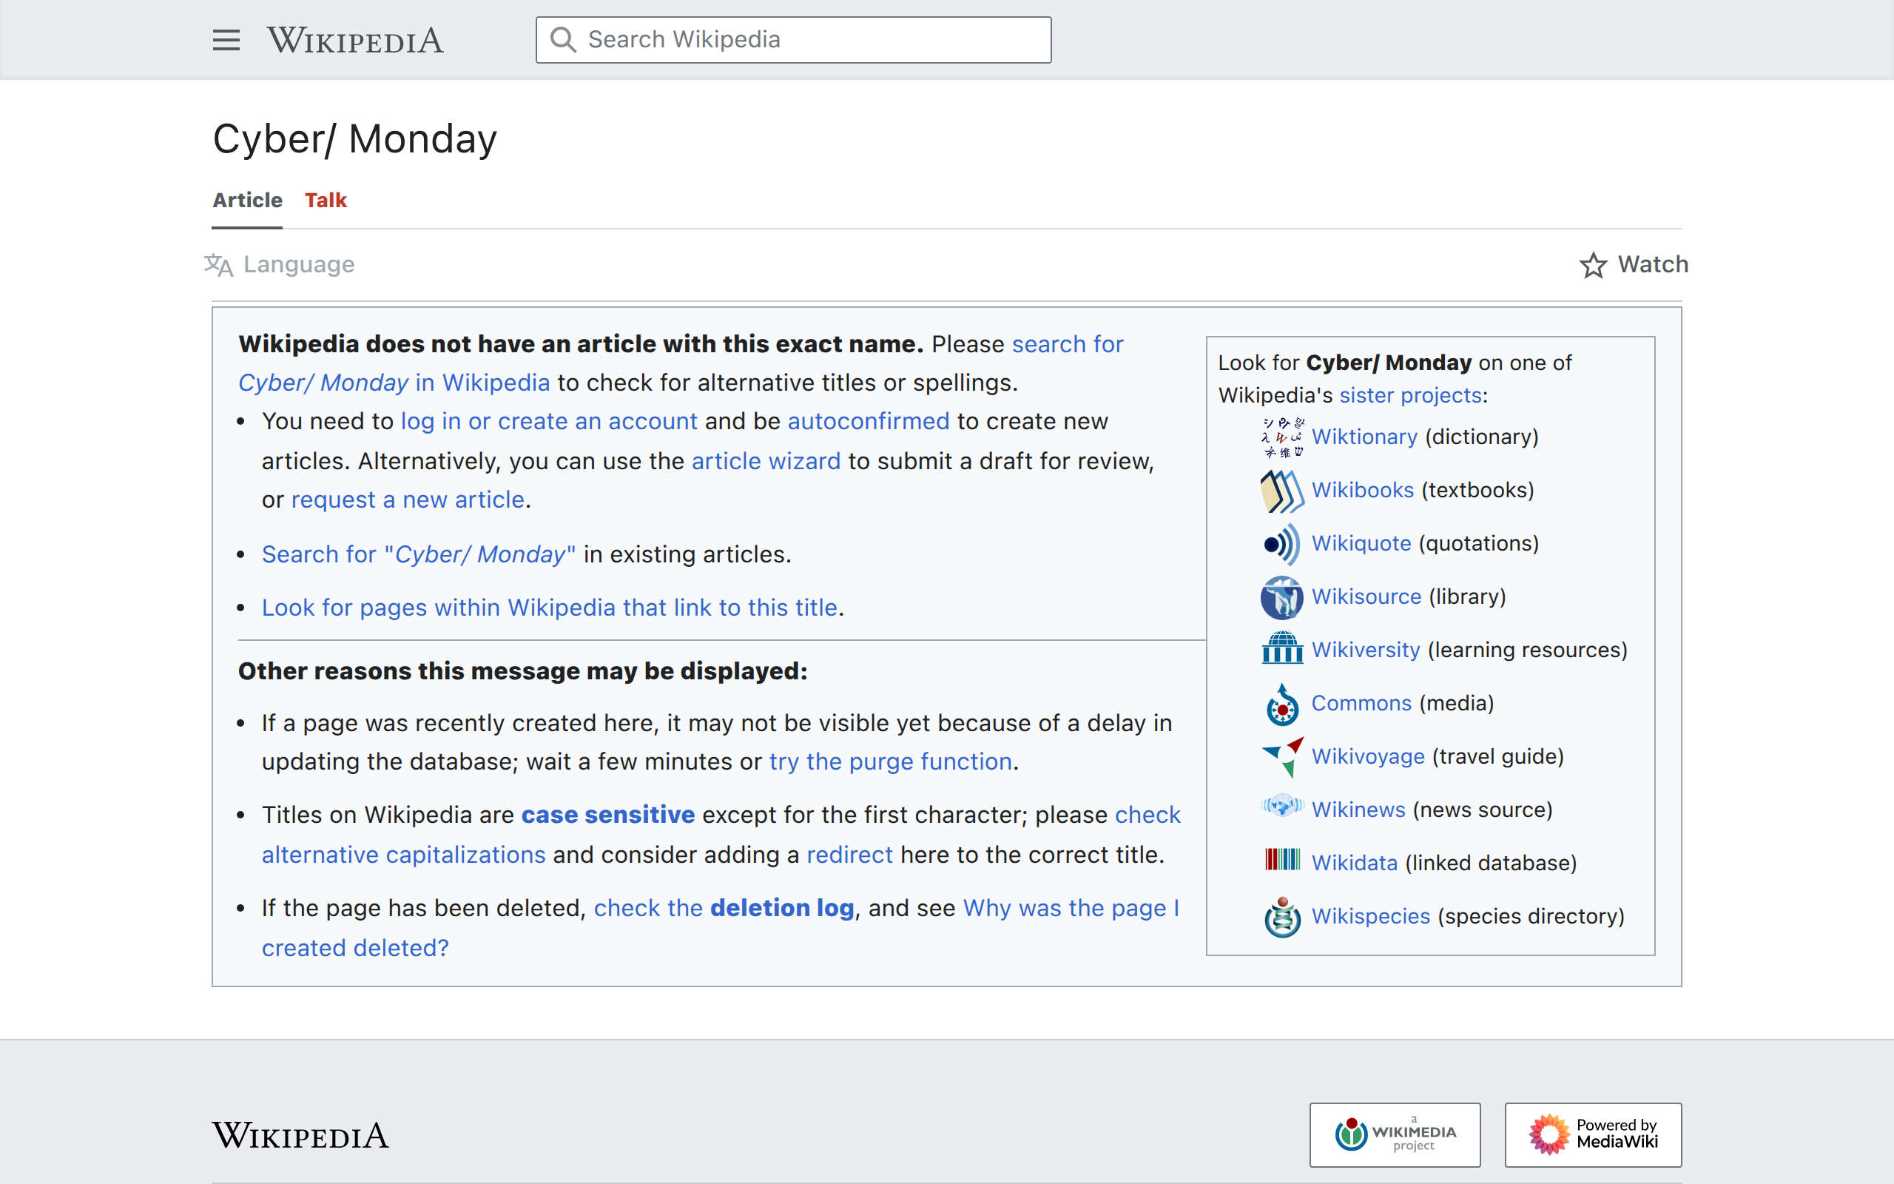
Task: Click 'log in or create an account' link
Action: [x=549, y=421]
